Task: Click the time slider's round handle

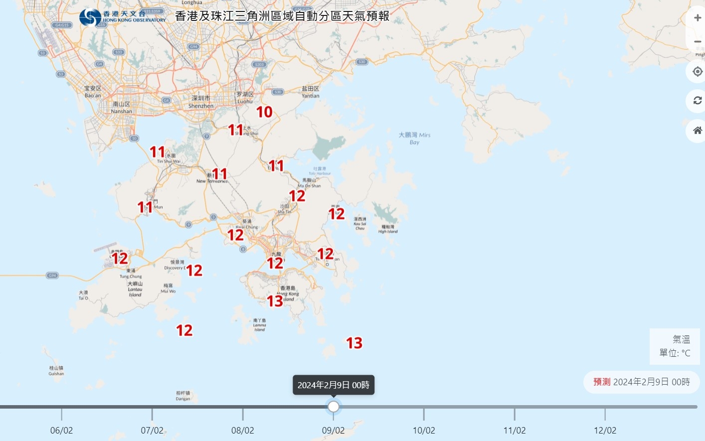Action: pos(334,407)
